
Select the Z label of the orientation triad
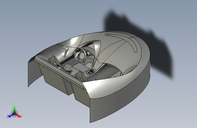pos(7,116)
